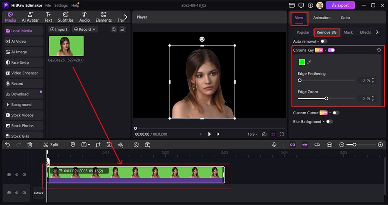This screenshot has height=205, width=388.
Task: Enable Blur Background toggle
Action: [329, 122]
